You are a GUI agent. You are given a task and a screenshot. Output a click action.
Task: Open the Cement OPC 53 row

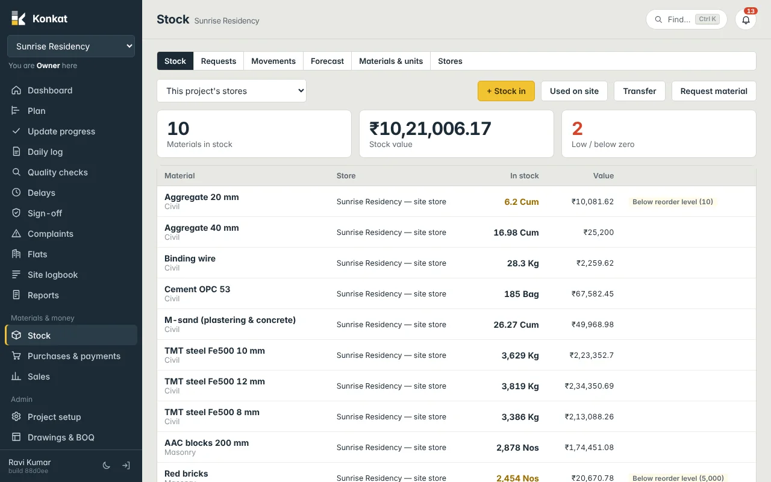(x=456, y=293)
